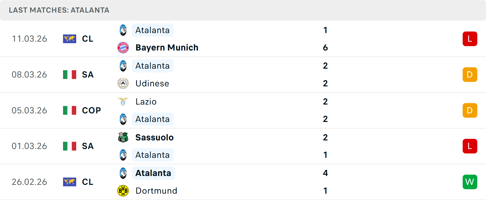Click the Sassuolo club crest

(123, 137)
